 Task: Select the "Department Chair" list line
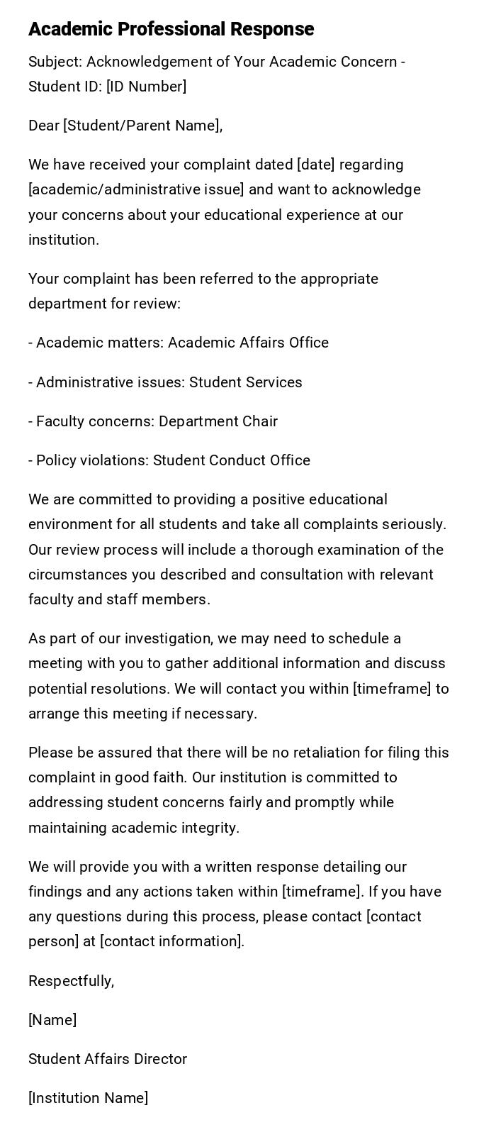(x=153, y=421)
